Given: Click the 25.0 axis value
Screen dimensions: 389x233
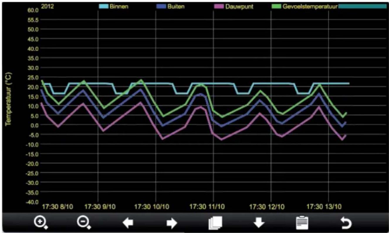Looking at the screenshot, I should 33,77.
